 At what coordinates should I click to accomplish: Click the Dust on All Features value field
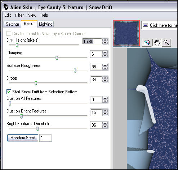tap(96, 100)
